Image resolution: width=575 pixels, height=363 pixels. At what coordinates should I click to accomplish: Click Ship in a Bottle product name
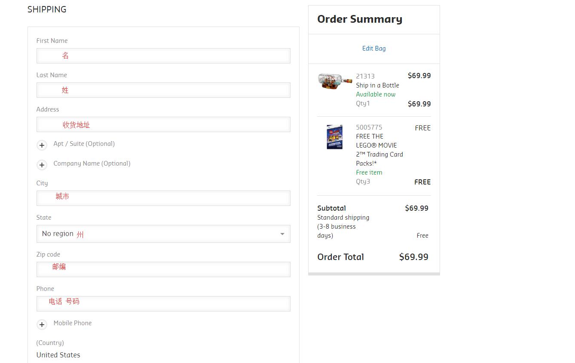pos(377,85)
